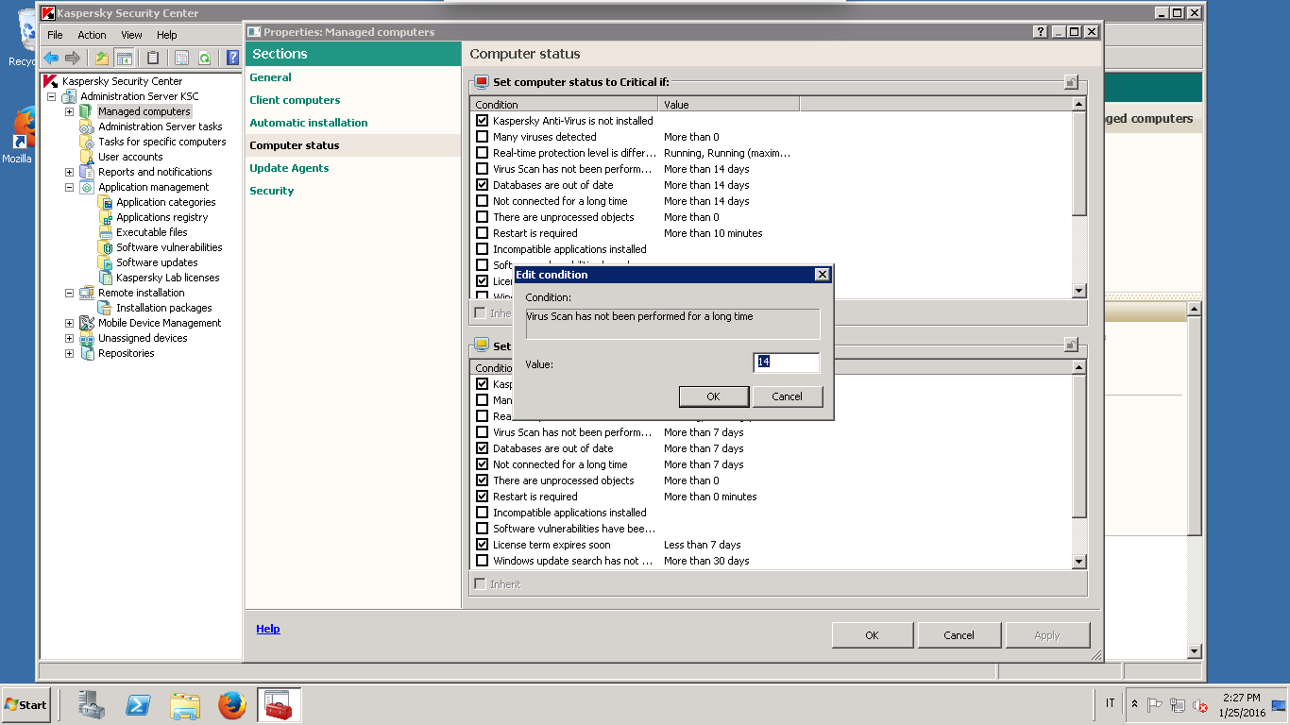1290x725 pixels.
Task: Click the Start button
Action: 25,705
